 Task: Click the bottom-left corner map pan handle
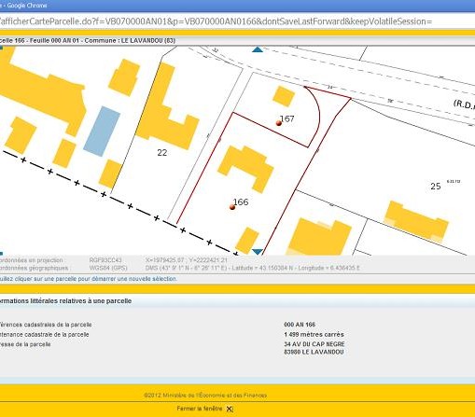pos(1,254)
